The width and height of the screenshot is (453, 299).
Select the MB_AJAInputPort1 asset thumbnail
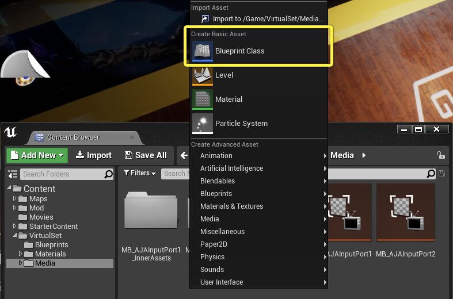pos(350,212)
